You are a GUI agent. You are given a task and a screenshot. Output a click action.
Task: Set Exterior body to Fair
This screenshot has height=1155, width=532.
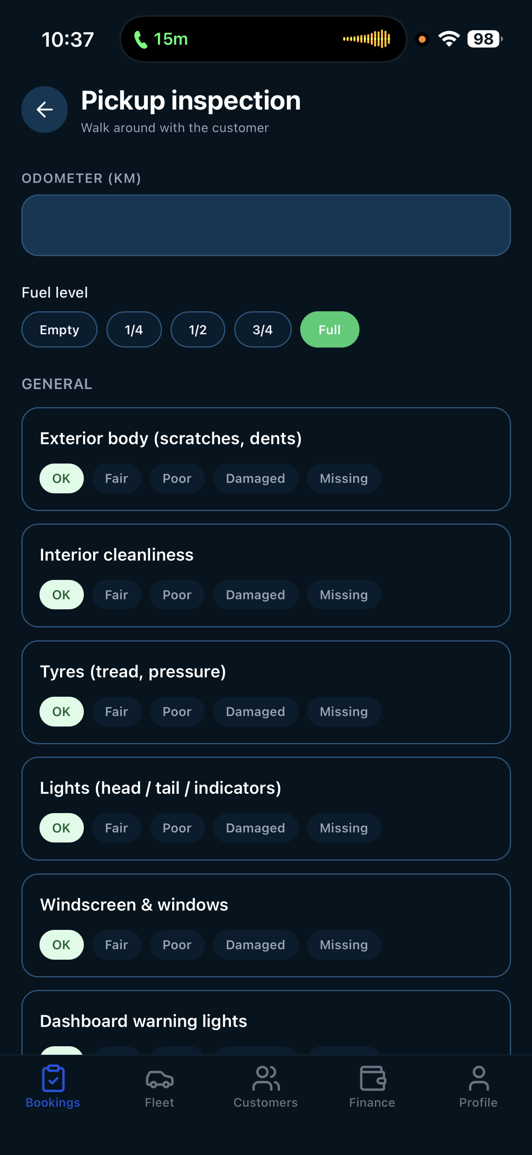(x=116, y=478)
